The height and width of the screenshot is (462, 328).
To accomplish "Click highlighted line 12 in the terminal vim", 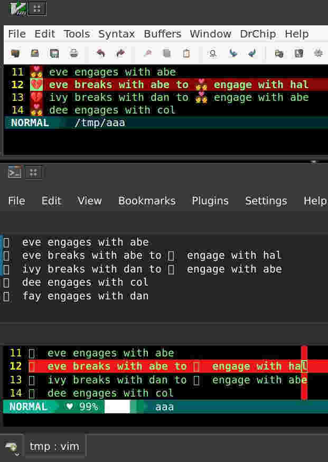I will tap(178, 366).
